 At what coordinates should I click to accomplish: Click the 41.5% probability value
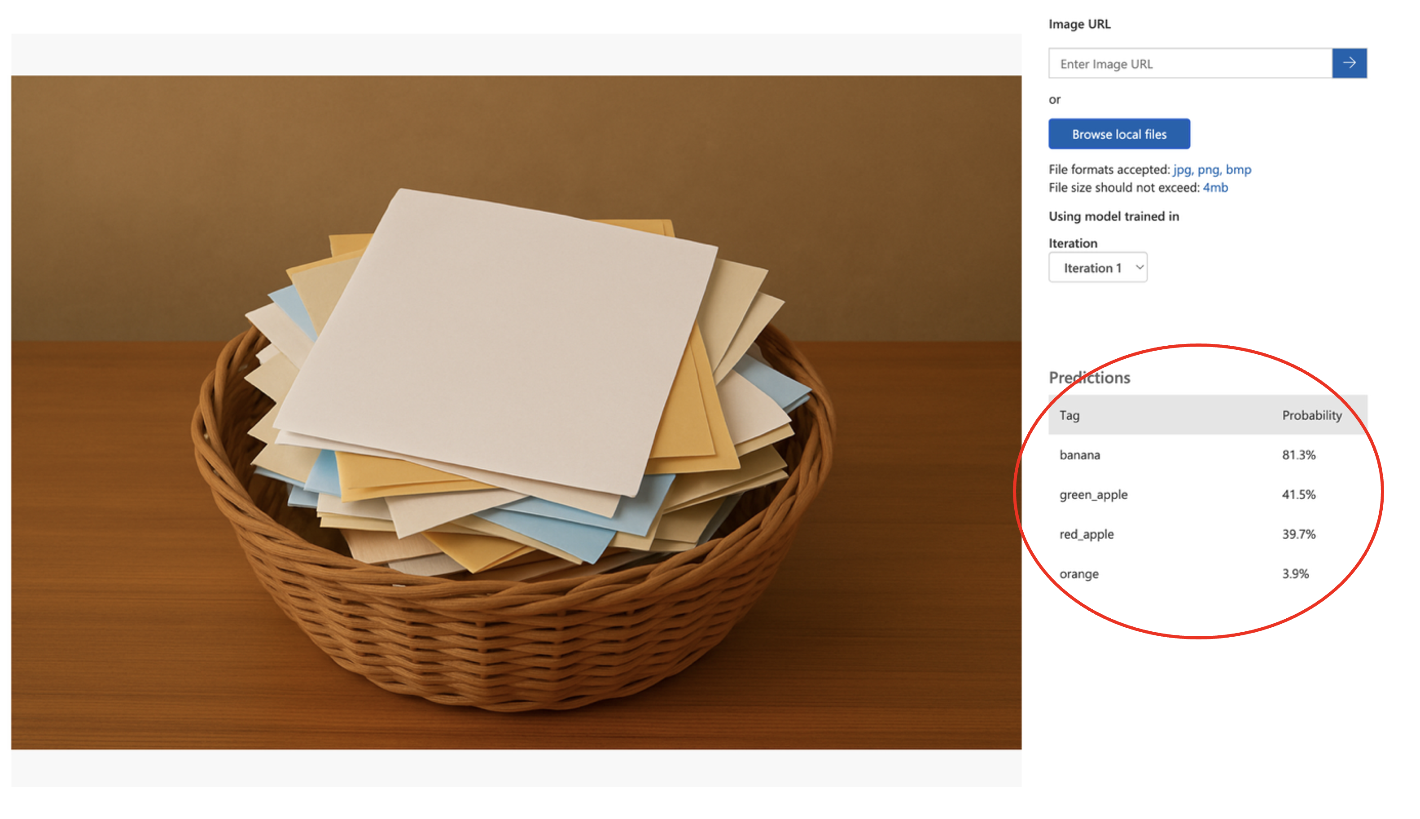(x=1298, y=494)
